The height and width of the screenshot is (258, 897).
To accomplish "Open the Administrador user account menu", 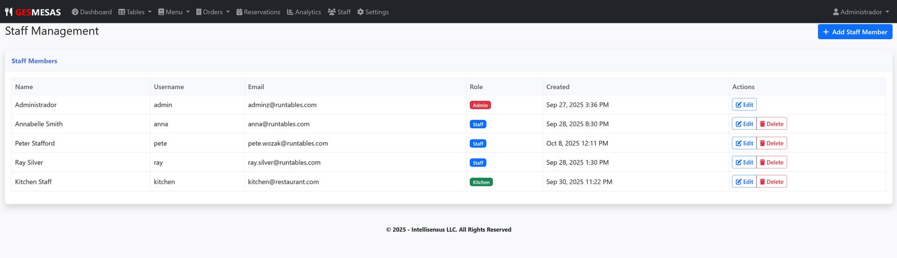I will tap(861, 12).
